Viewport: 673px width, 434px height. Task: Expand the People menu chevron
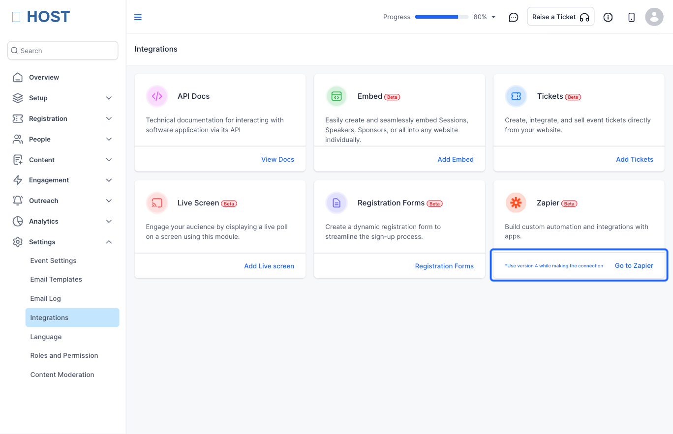pyautogui.click(x=109, y=139)
